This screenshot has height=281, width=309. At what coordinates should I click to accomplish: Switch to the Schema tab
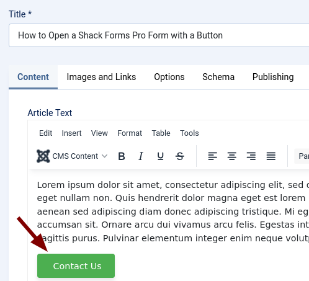click(x=218, y=77)
